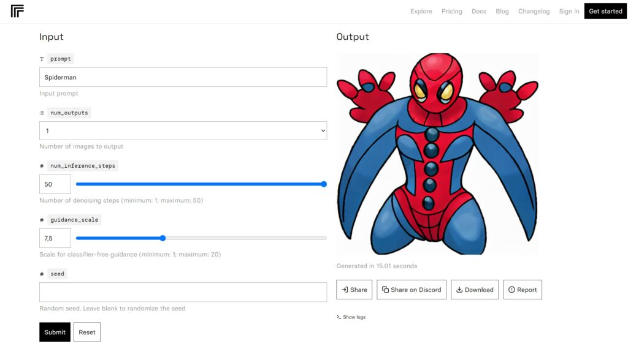Click the Input heading

pos(52,37)
